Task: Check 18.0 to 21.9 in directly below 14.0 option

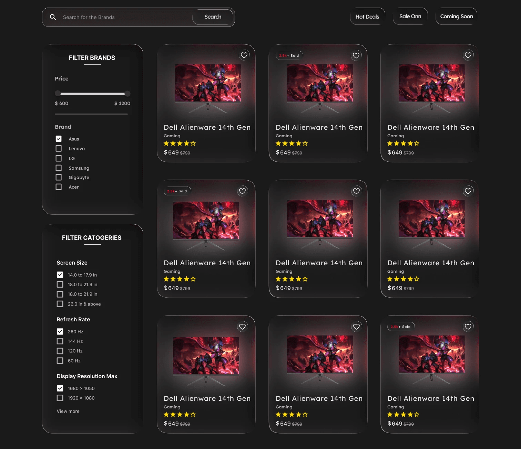Action: point(60,284)
